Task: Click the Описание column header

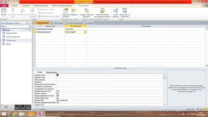Action: click(146, 26)
